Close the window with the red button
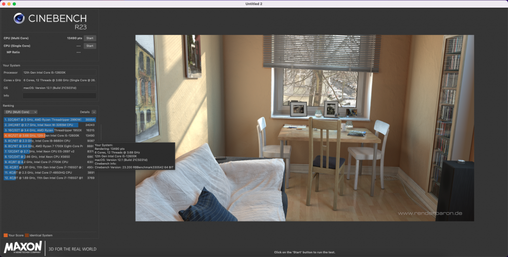This screenshot has height=257, width=508. (x=4, y=4)
